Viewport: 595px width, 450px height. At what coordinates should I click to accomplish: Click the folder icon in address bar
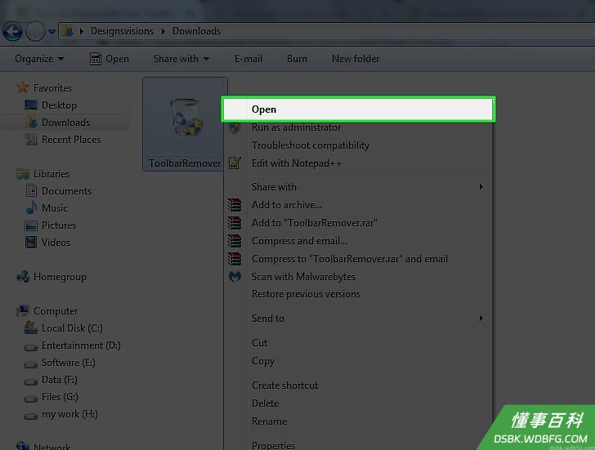tap(68, 31)
